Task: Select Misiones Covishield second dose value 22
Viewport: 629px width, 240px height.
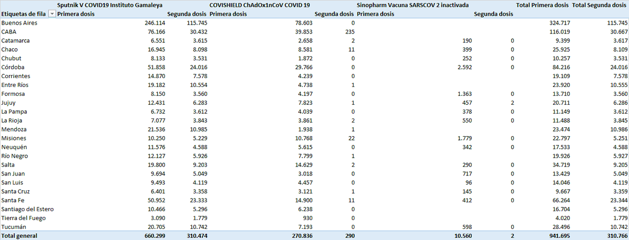Action: click(351, 138)
